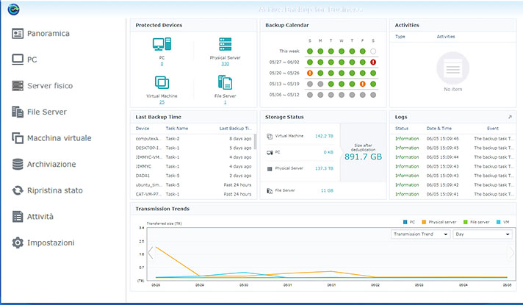Image resolution: width=523 pixels, height=305 pixels.
Task: Click the Virtual Machine icon in Protected Devices
Action: click(x=162, y=83)
